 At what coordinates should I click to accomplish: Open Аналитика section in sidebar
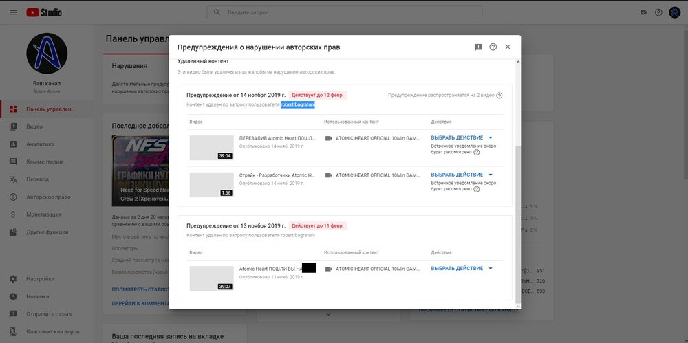(x=47, y=144)
